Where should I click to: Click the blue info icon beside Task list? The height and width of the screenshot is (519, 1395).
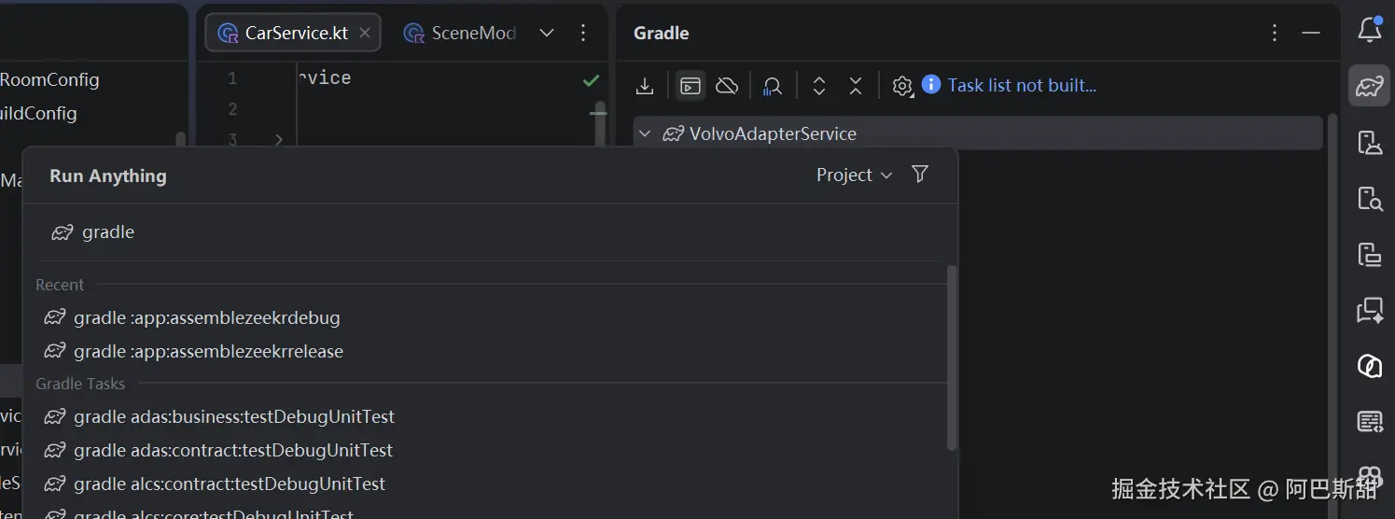point(930,85)
